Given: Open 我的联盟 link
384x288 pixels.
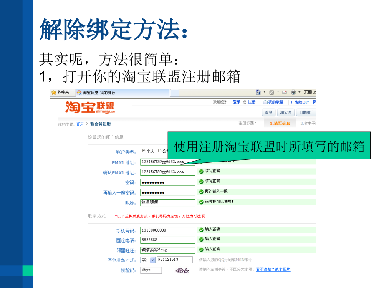Looking at the screenshot, I should click(x=273, y=102).
